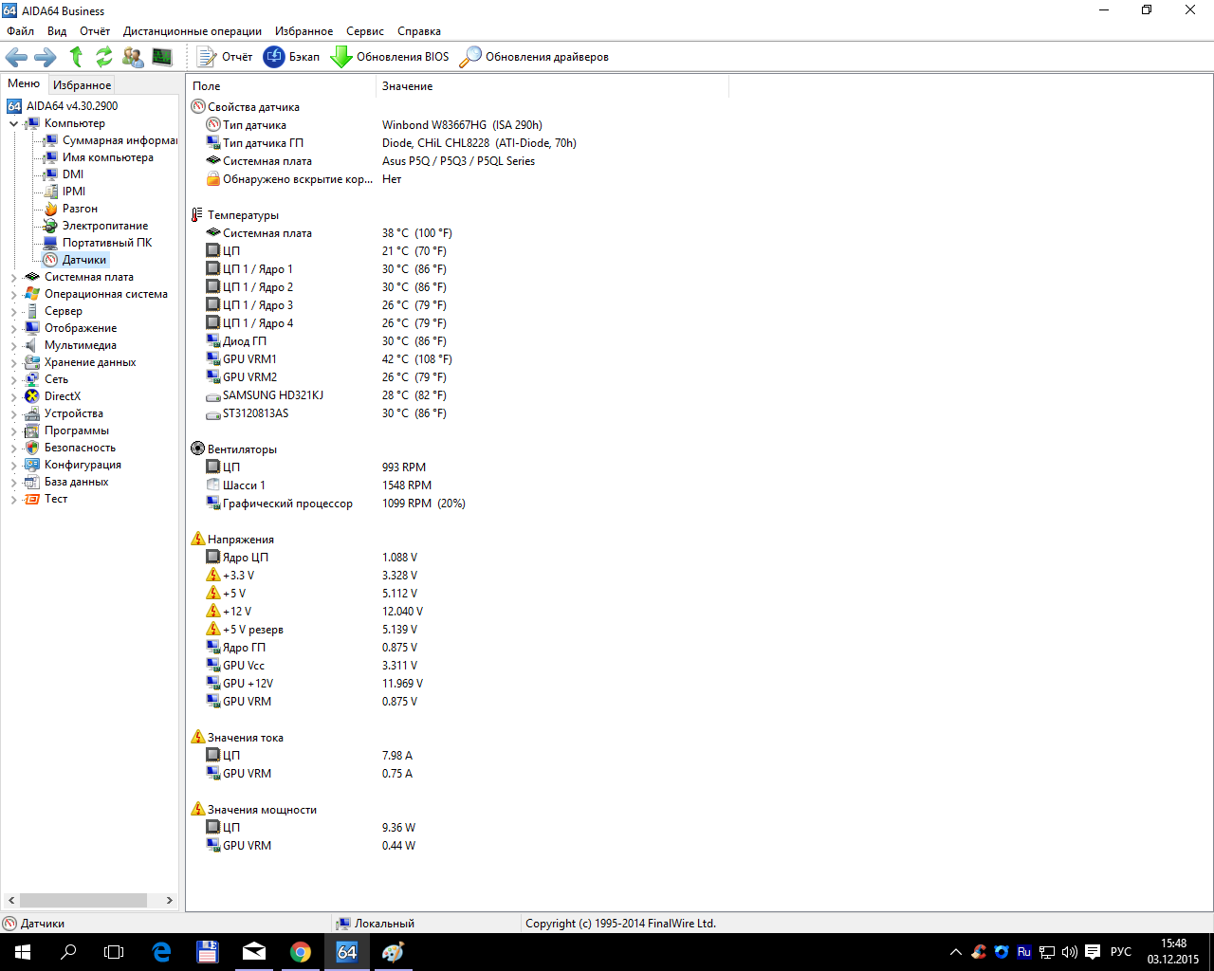Screen dimensions: 1214x971
Task: Expand the Мультимедиа tree node
Action: point(13,345)
